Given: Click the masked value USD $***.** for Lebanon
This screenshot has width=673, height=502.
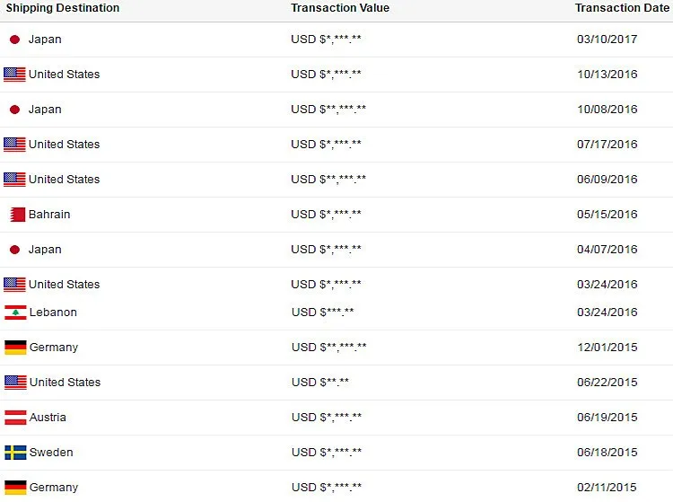Looking at the screenshot, I should tap(323, 313).
